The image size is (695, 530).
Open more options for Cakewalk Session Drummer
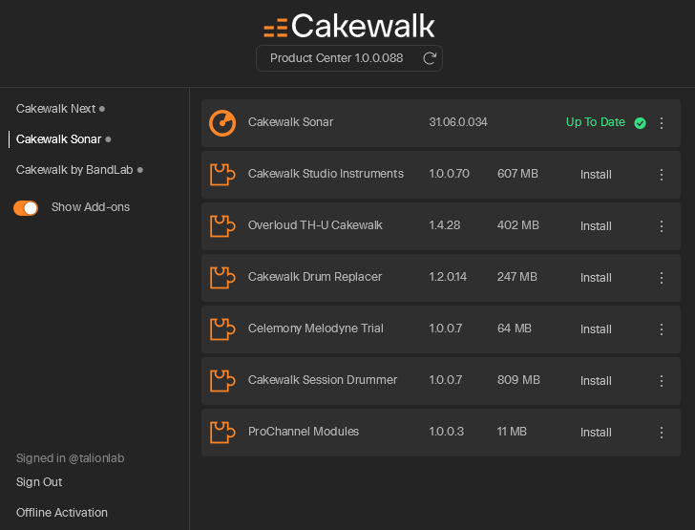click(x=662, y=380)
